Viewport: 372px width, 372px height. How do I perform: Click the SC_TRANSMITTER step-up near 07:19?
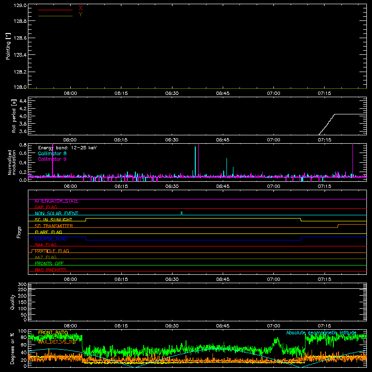(338, 226)
